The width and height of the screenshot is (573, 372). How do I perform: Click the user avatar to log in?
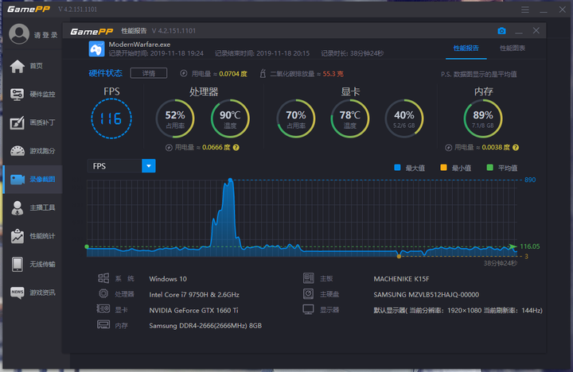[19, 34]
